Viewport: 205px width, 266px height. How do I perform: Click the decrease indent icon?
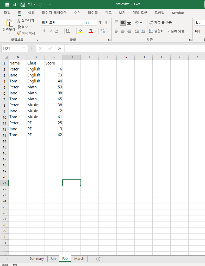coord(137,31)
